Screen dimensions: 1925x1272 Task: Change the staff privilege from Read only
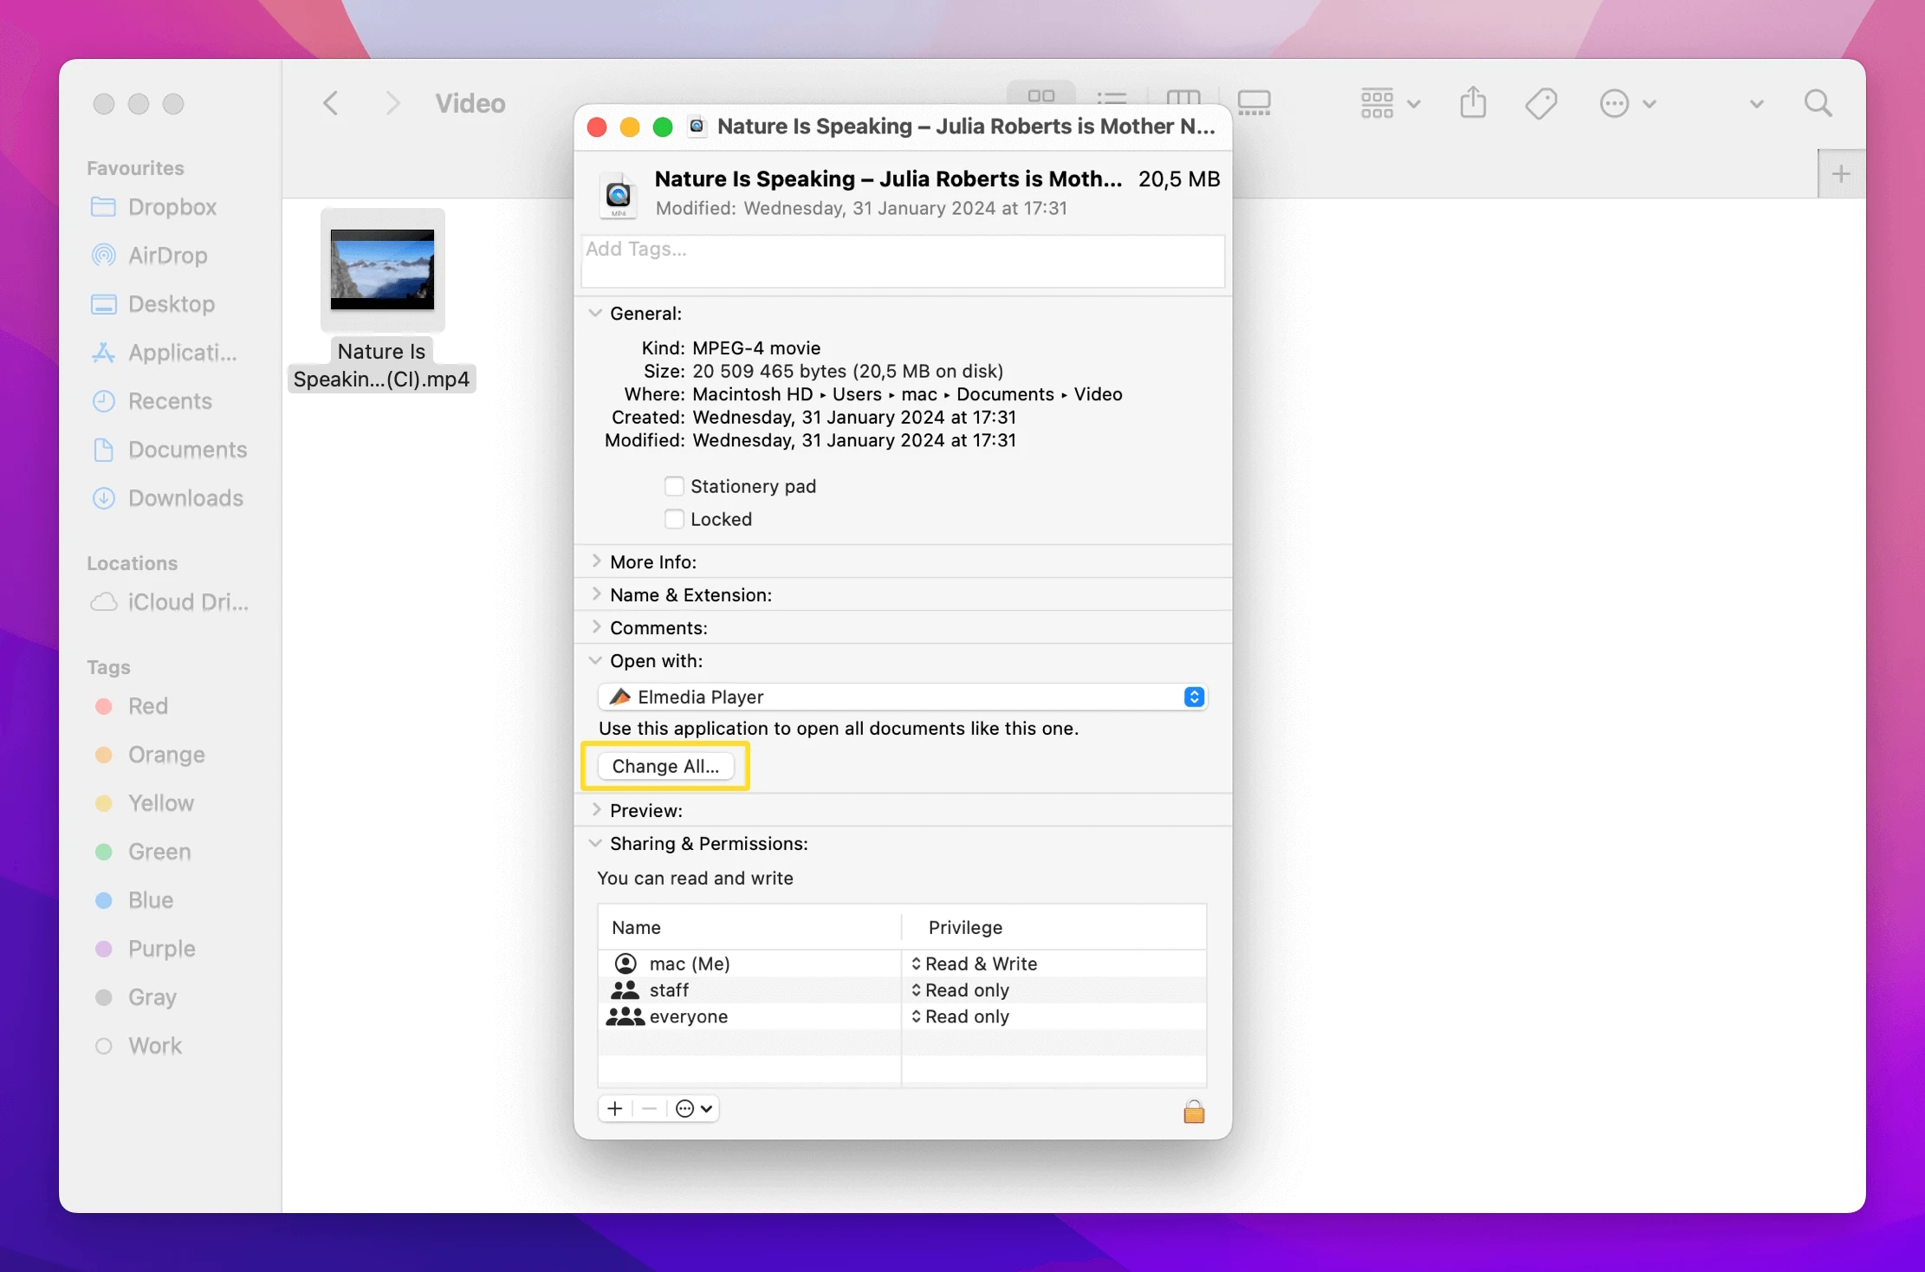pos(966,990)
